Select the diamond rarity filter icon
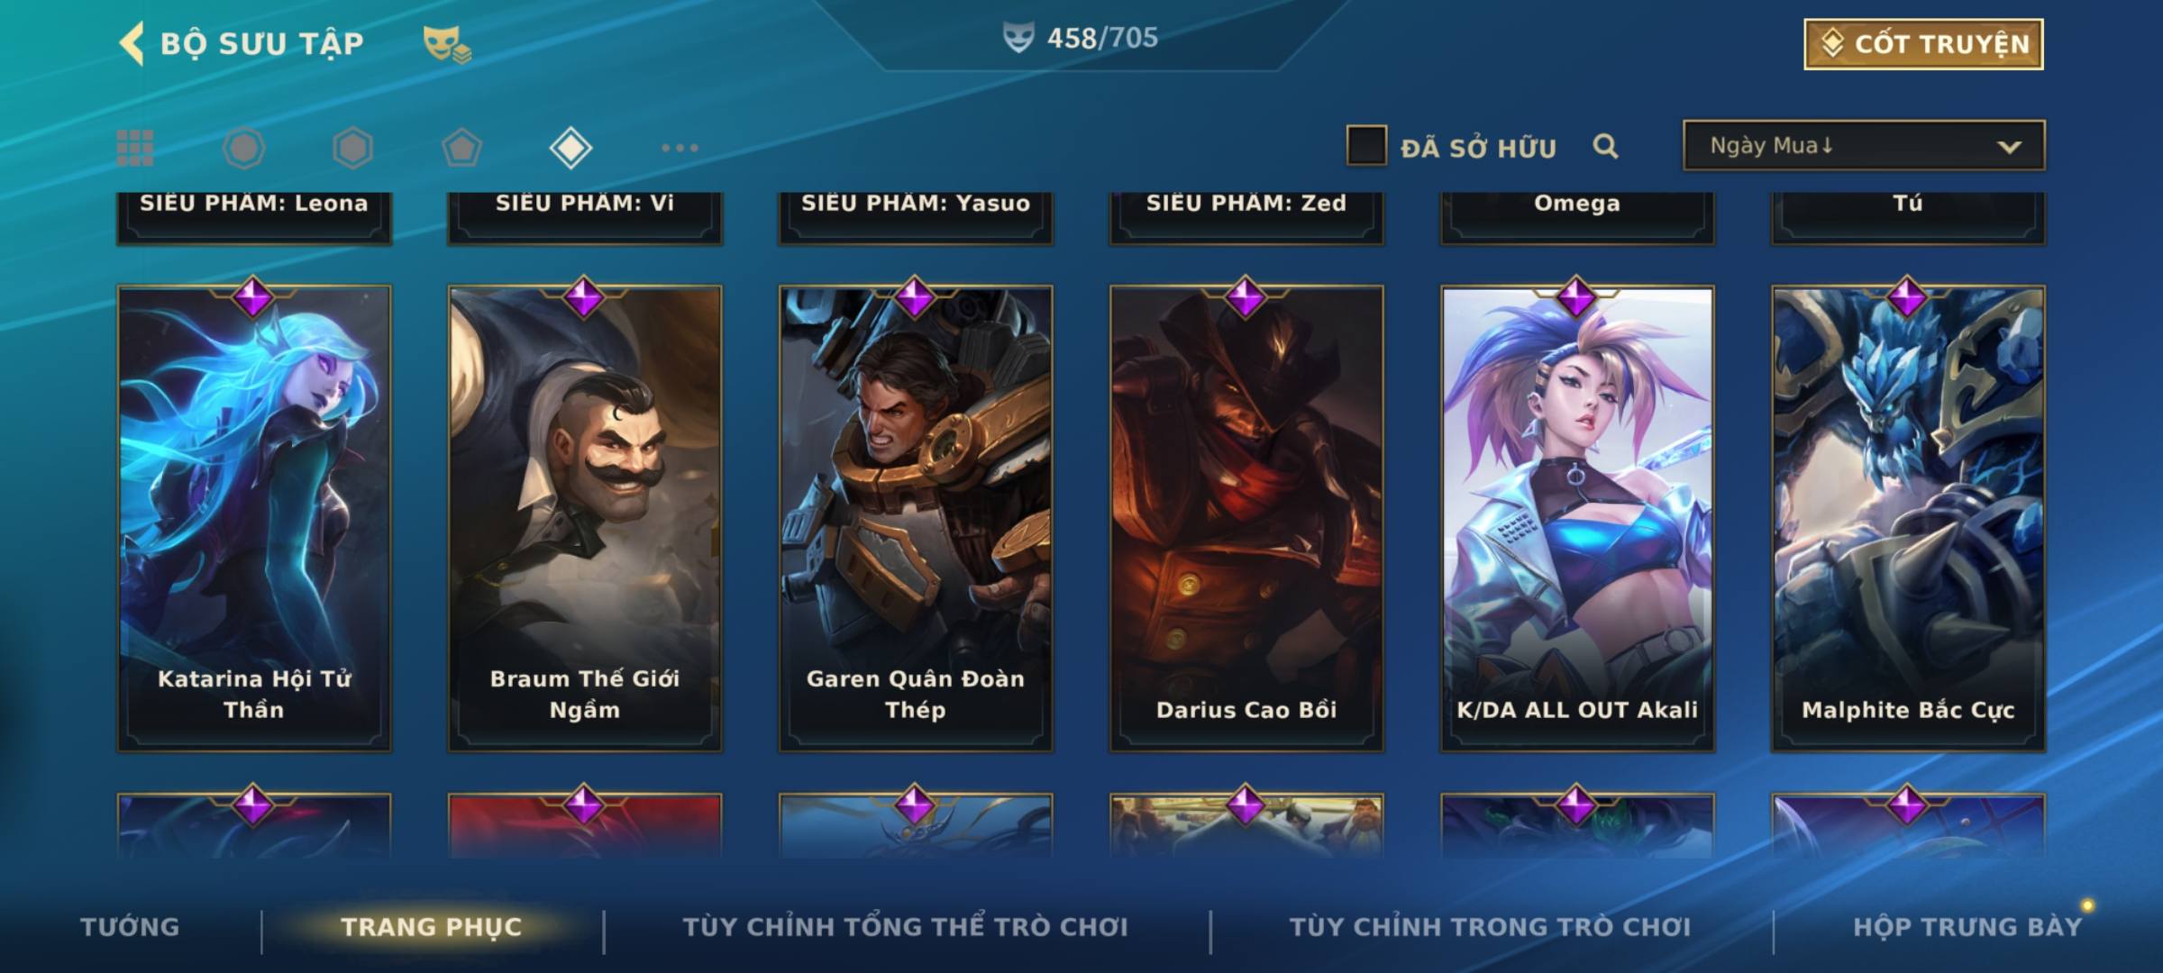 [570, 148]
